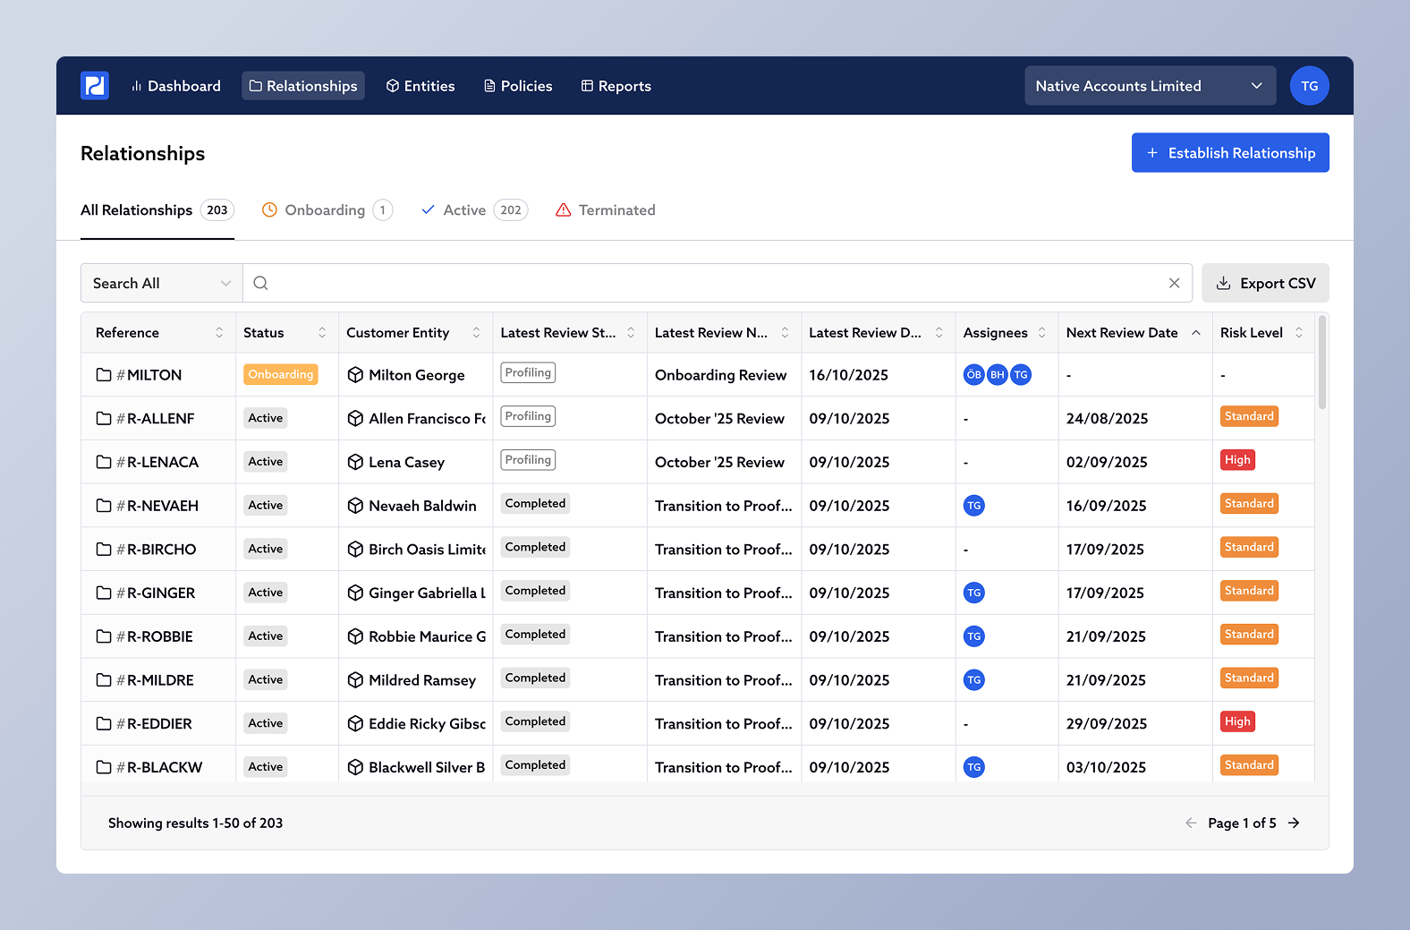Toggle sort on the Reference column

[219, 333]
